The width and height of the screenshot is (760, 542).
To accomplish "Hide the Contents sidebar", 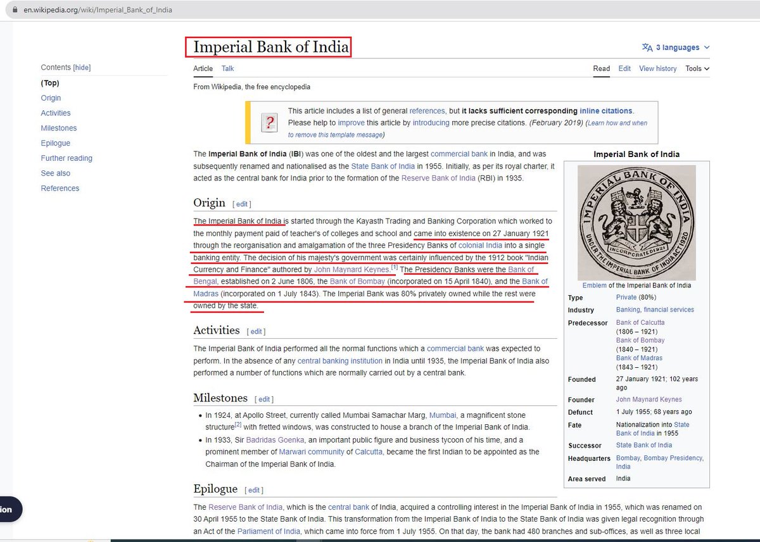I will click(x=82, y=67).
